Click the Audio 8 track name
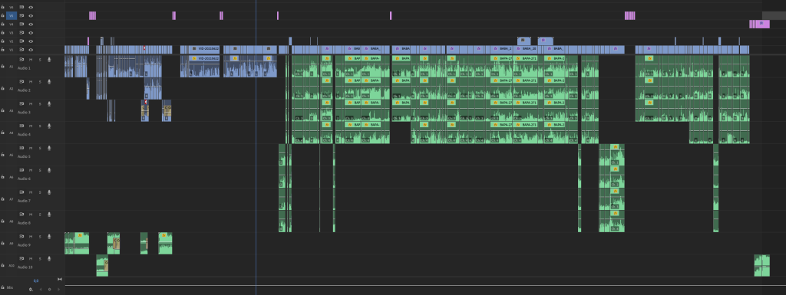 [24, 222]
